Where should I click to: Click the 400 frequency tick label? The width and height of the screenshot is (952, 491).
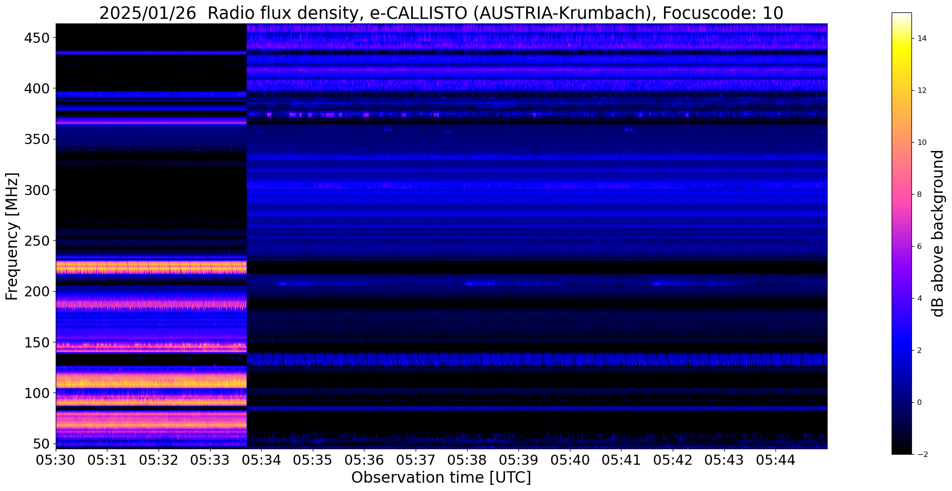point(37,88)
